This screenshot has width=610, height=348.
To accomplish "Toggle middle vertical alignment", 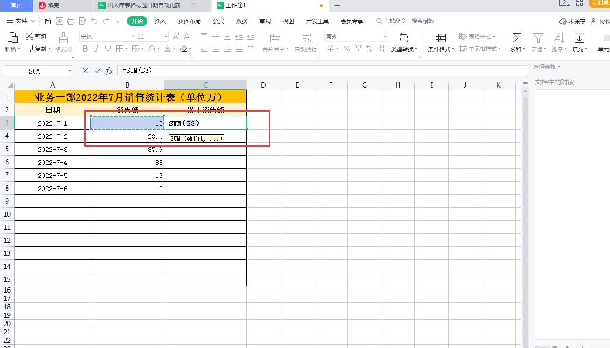I will (x=216, y=36).
